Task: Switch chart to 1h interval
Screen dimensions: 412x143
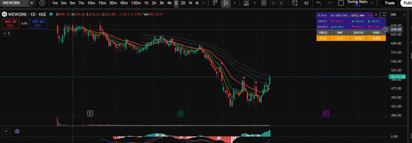Action: (x=146, y=3)
